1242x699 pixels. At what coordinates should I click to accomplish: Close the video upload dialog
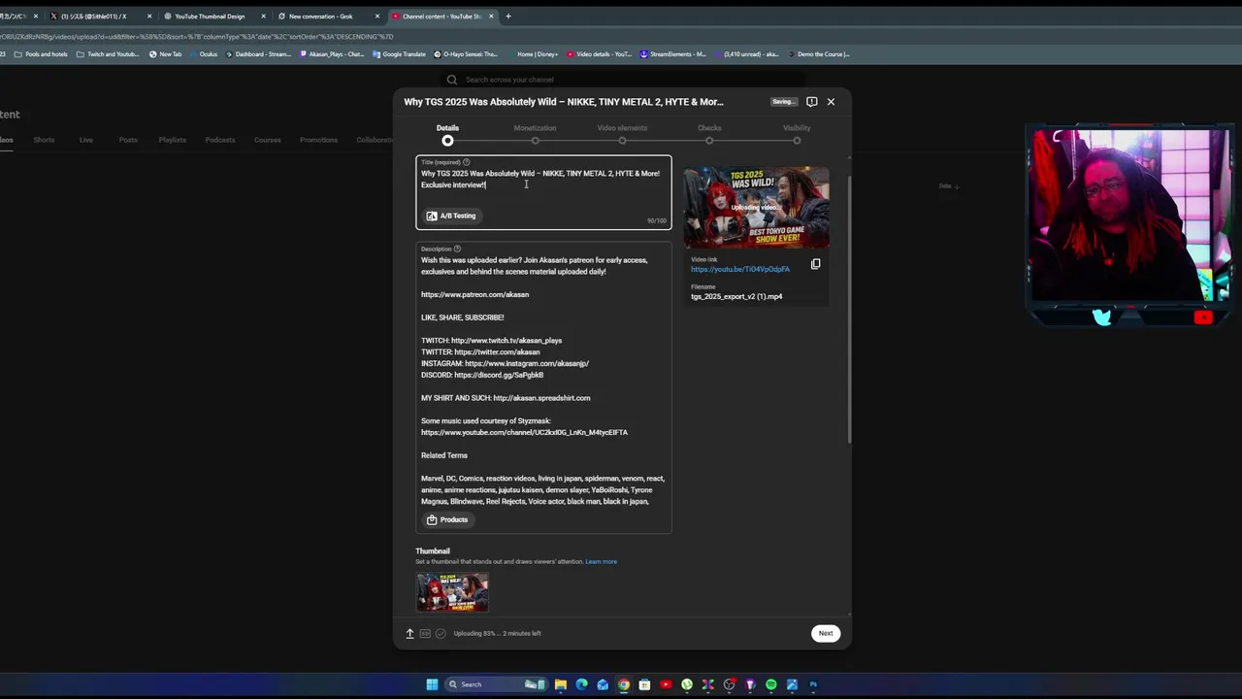click(831, 101)
